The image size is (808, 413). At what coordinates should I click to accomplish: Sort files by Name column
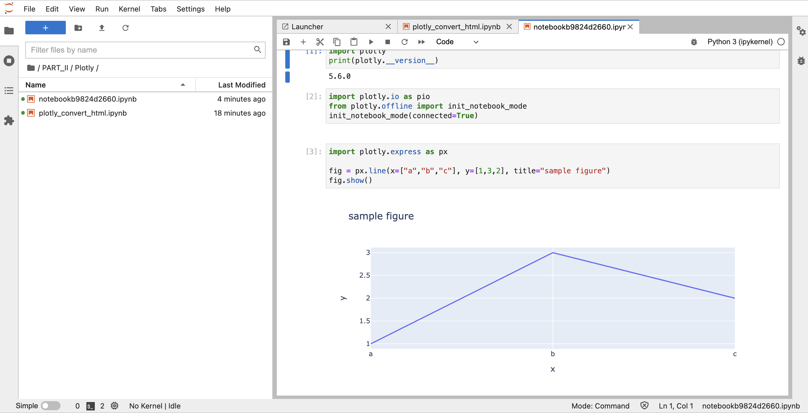[107, 85]
